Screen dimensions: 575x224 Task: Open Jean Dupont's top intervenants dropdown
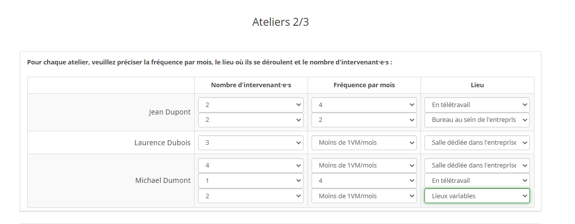tap(251, 105)
